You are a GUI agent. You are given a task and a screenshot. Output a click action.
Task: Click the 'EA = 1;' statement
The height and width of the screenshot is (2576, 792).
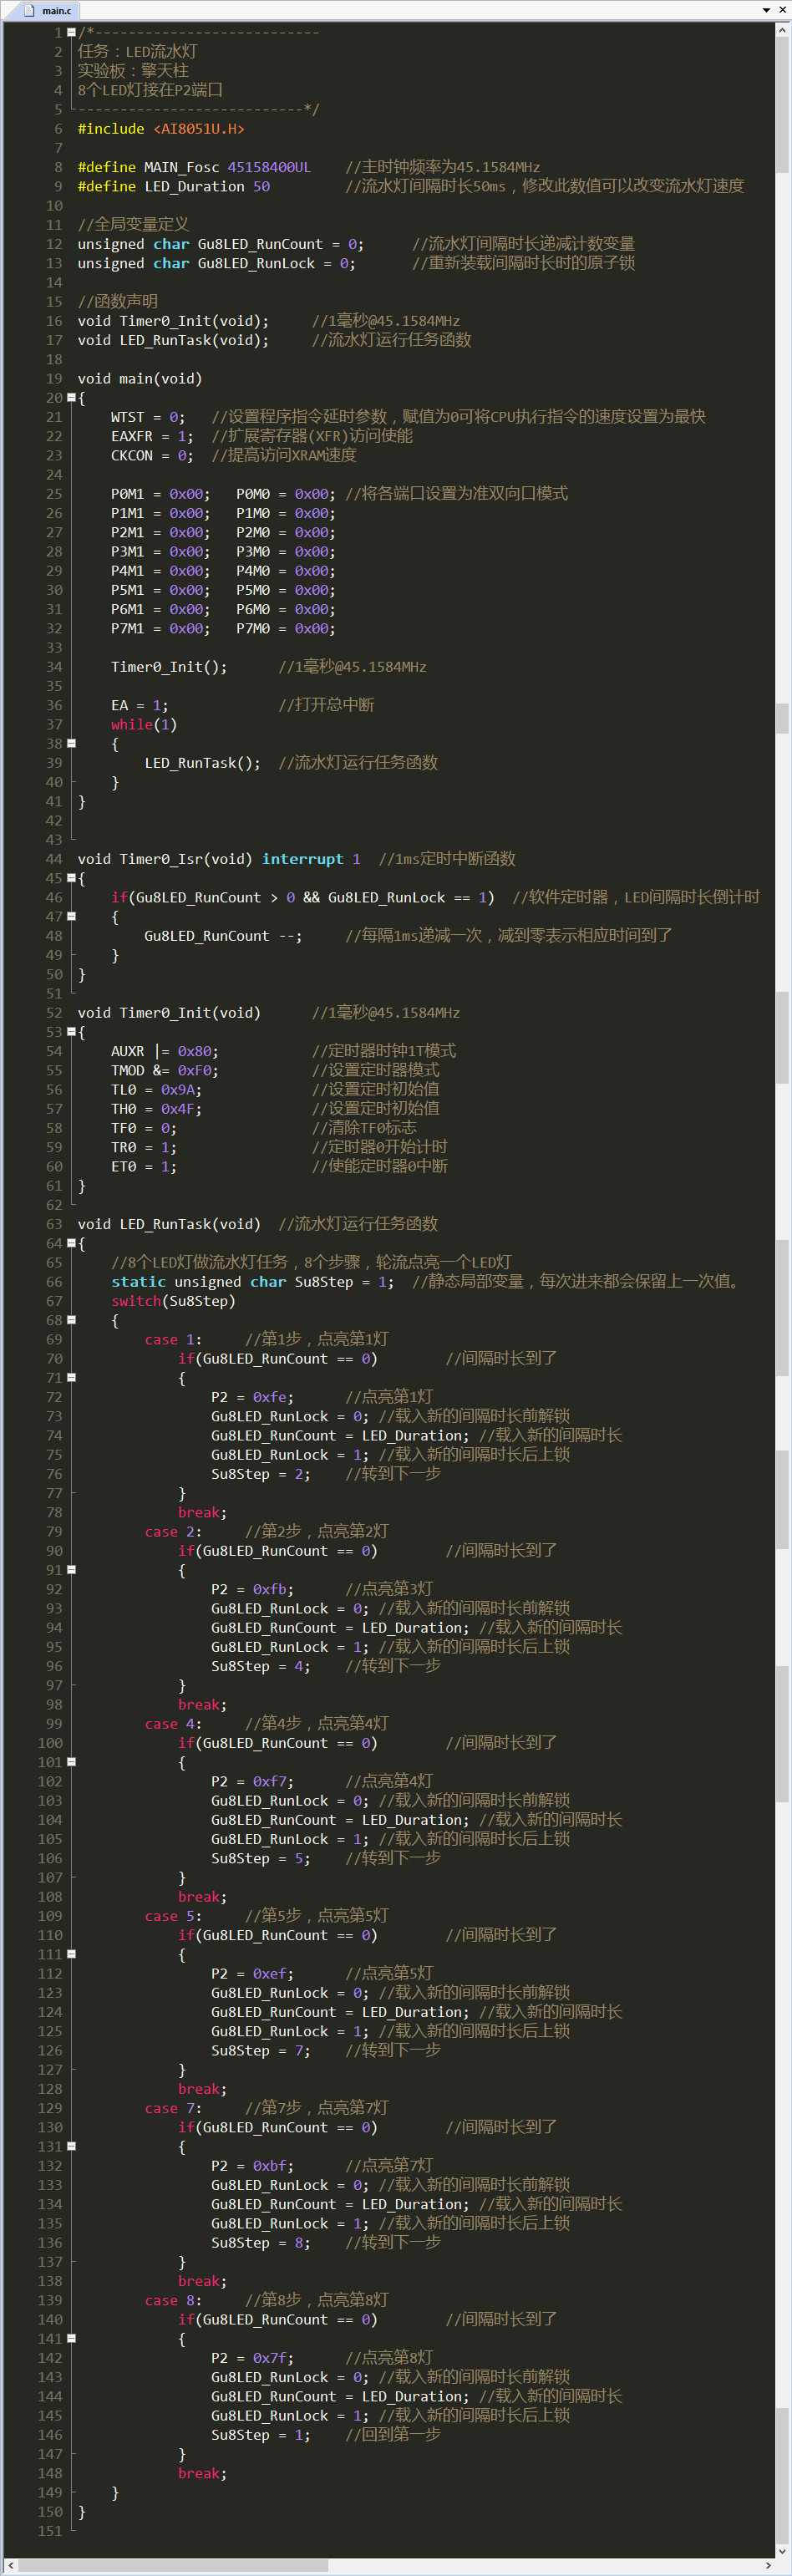pyautogui.click(x=140, y=705)
